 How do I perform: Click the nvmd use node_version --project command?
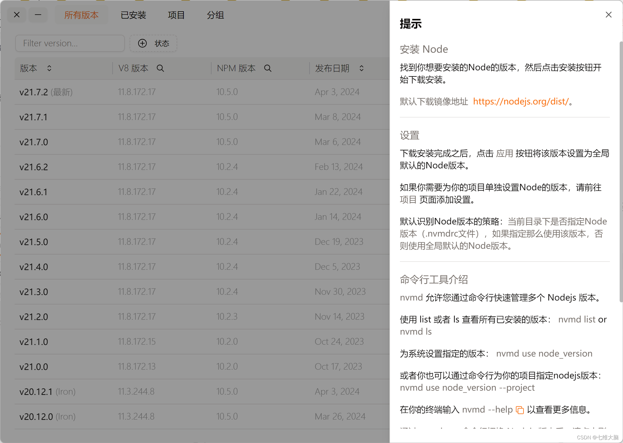pyautogui.click(x=467, y=388)
